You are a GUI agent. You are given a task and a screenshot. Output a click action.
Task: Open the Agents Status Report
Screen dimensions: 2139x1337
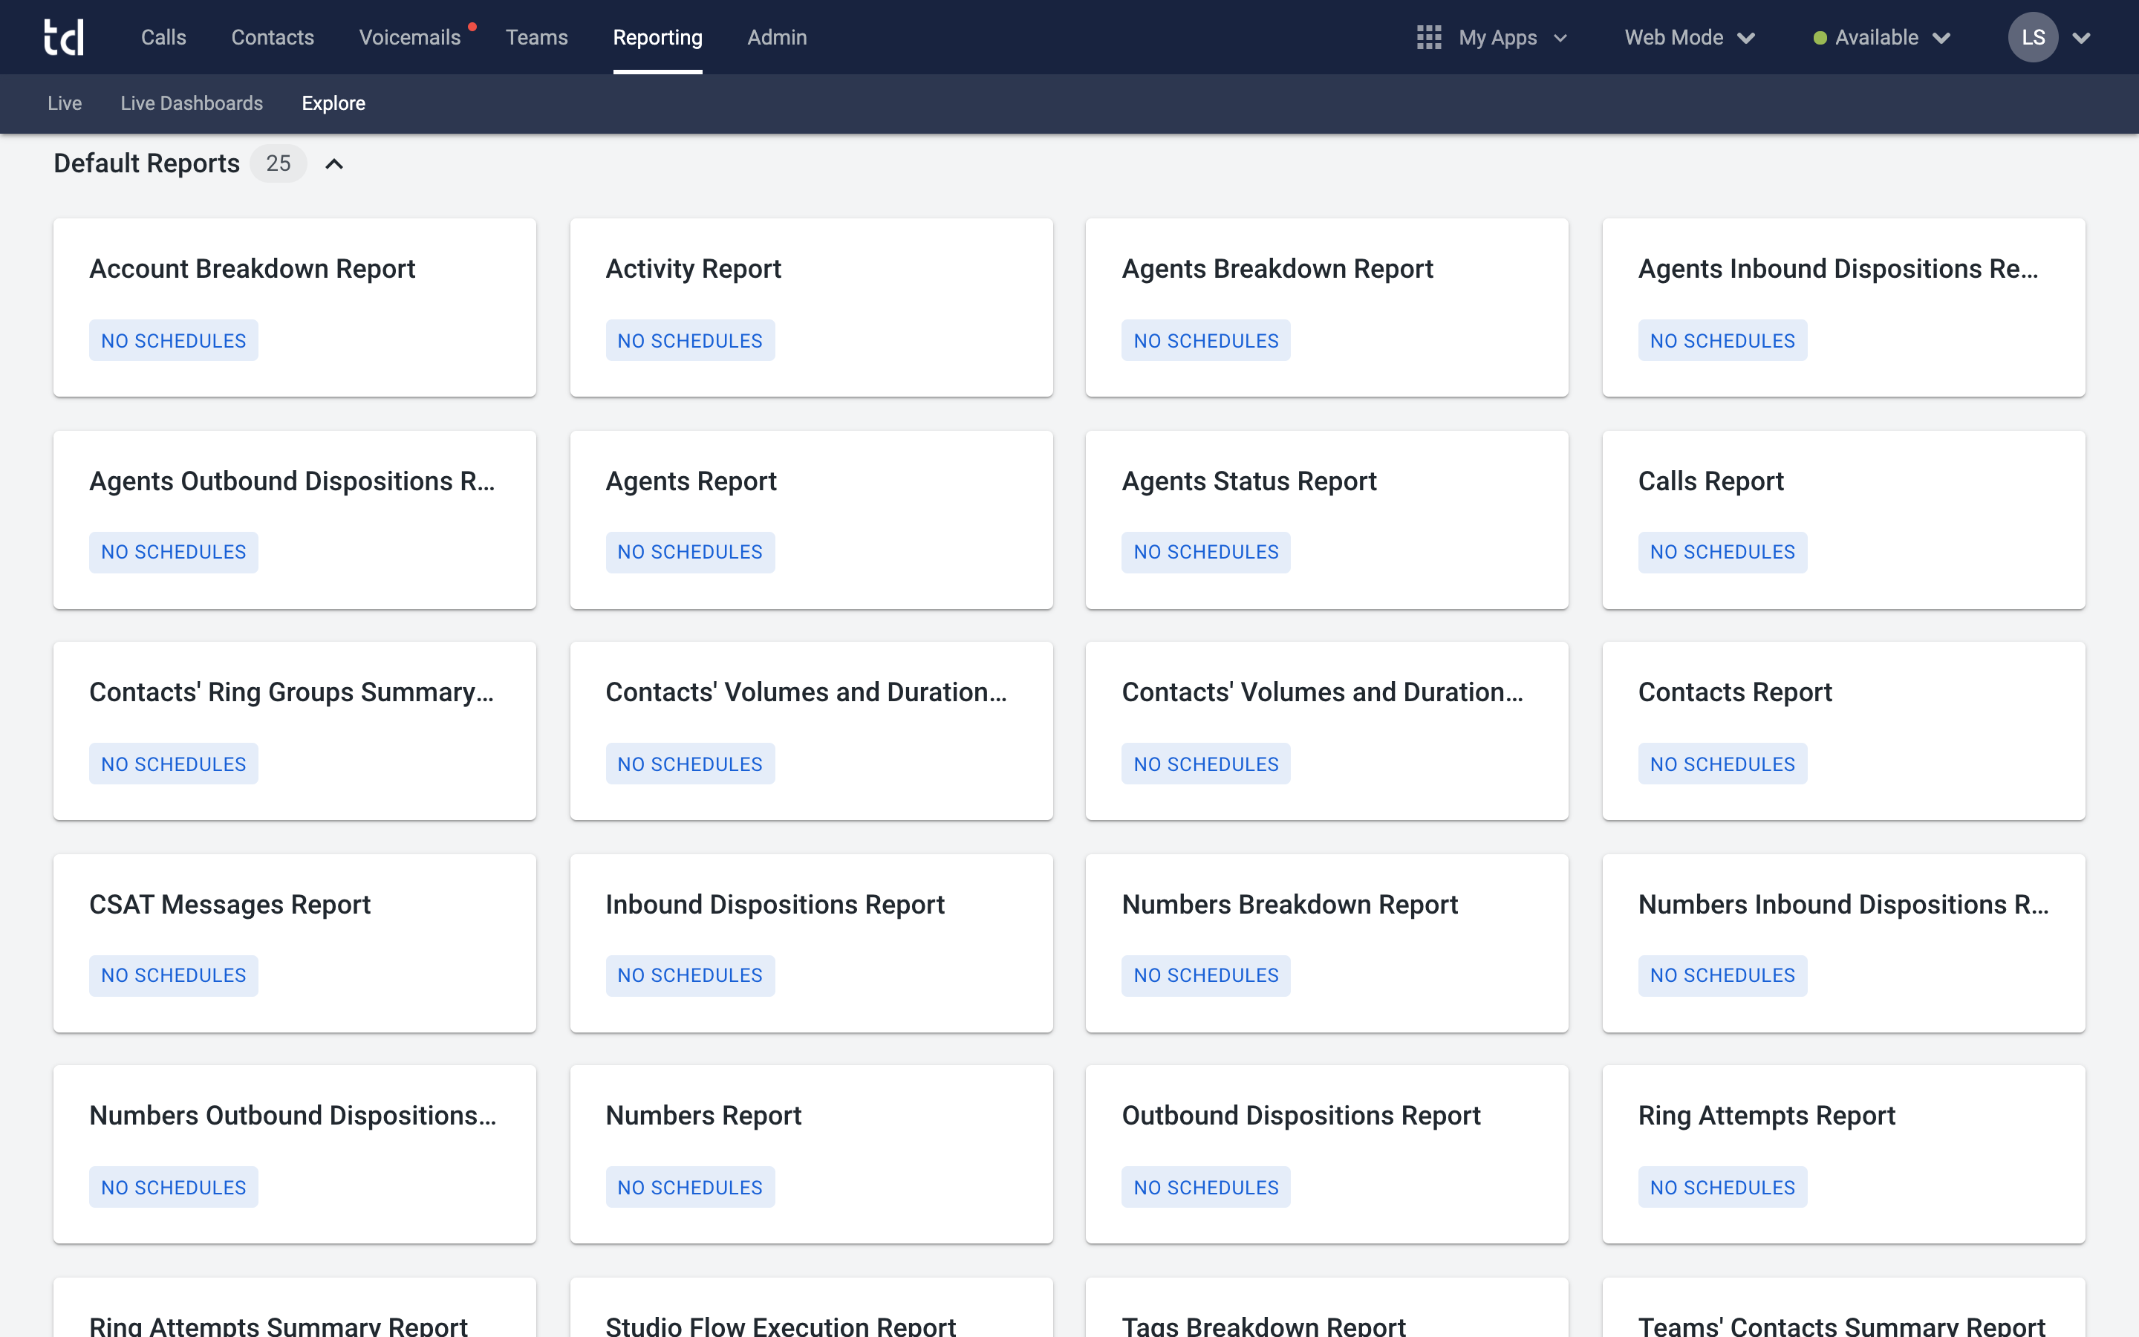[x=1249, y=480]
